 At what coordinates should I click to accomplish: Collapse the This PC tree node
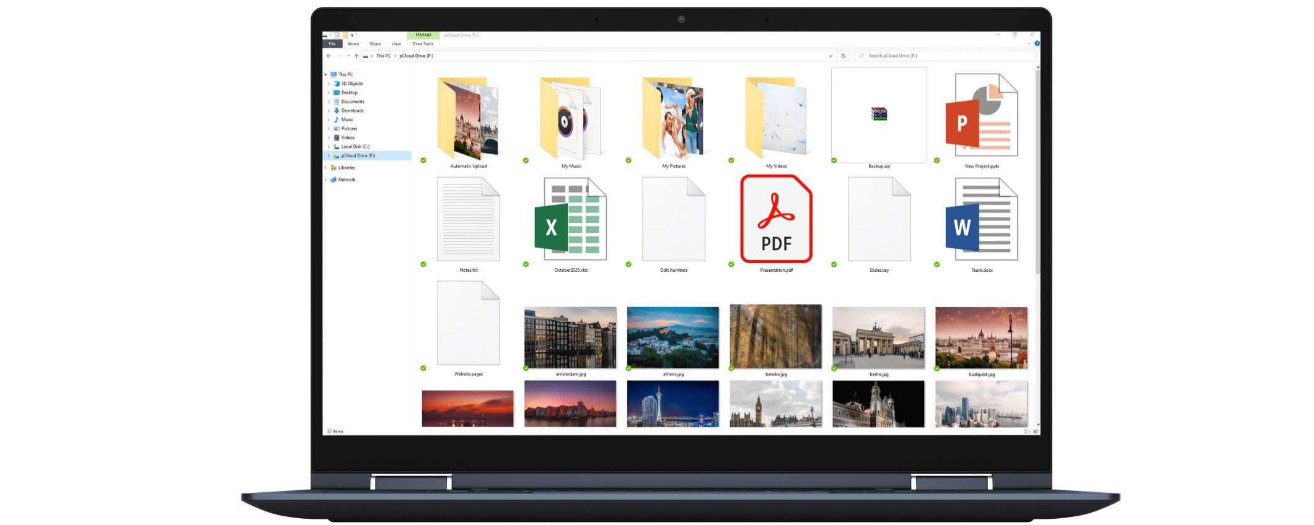pyautogui.click(x=326, y=74)
